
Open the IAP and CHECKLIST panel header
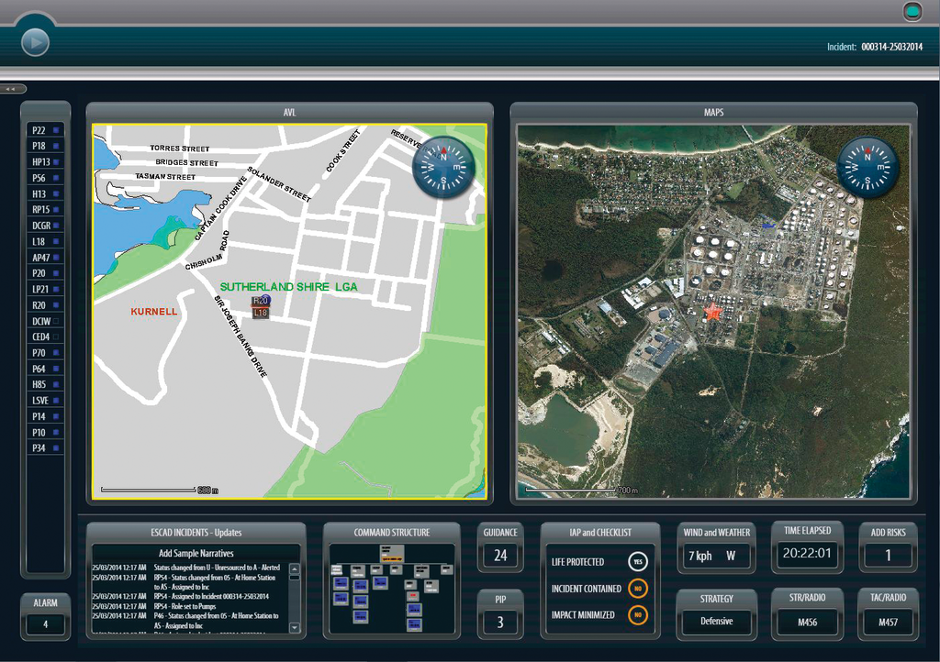[599, 532]
